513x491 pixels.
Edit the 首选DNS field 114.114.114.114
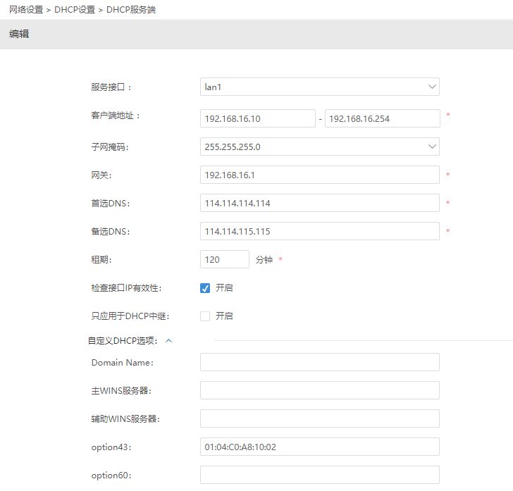point(319,203)
